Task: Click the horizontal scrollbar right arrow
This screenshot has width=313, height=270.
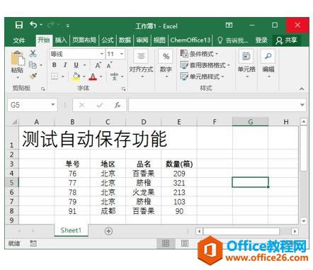Action: (295, 231)
